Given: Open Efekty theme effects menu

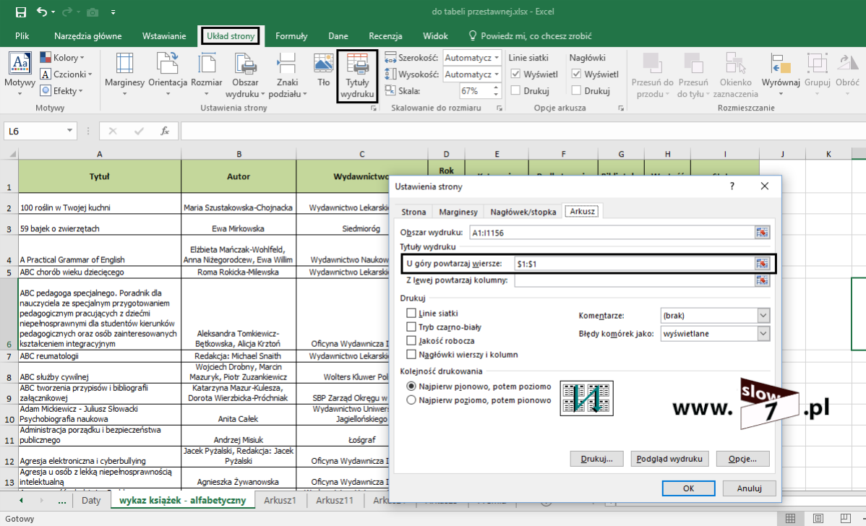Looking at the screenshot, I should point(62,90).
